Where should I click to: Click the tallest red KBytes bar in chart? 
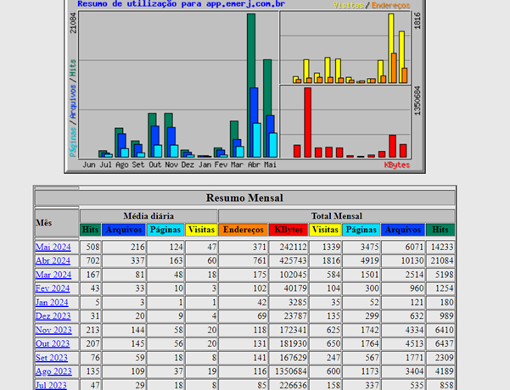[x=307, y=123]
